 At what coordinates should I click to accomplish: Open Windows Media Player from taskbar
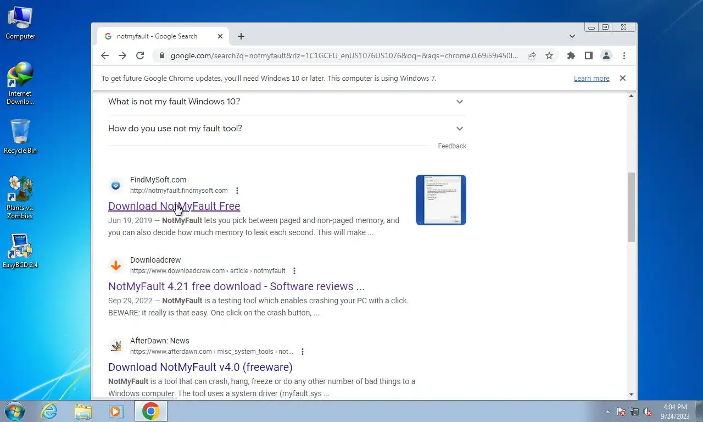coord(116,411)
